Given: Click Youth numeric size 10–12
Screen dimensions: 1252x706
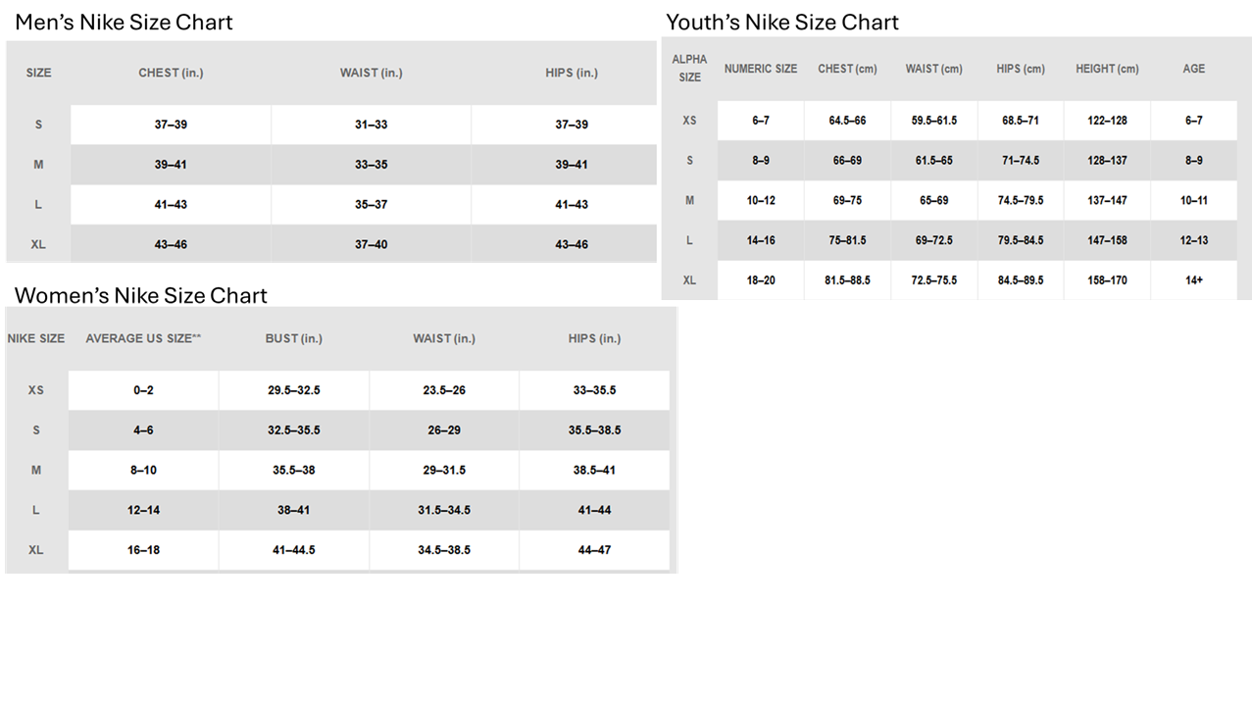Looking at the screenshot, I should [761, 200].
